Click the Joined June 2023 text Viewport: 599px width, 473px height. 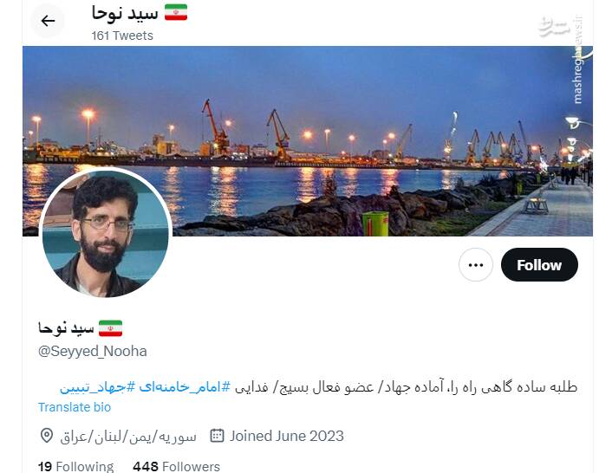coord(287,436)
